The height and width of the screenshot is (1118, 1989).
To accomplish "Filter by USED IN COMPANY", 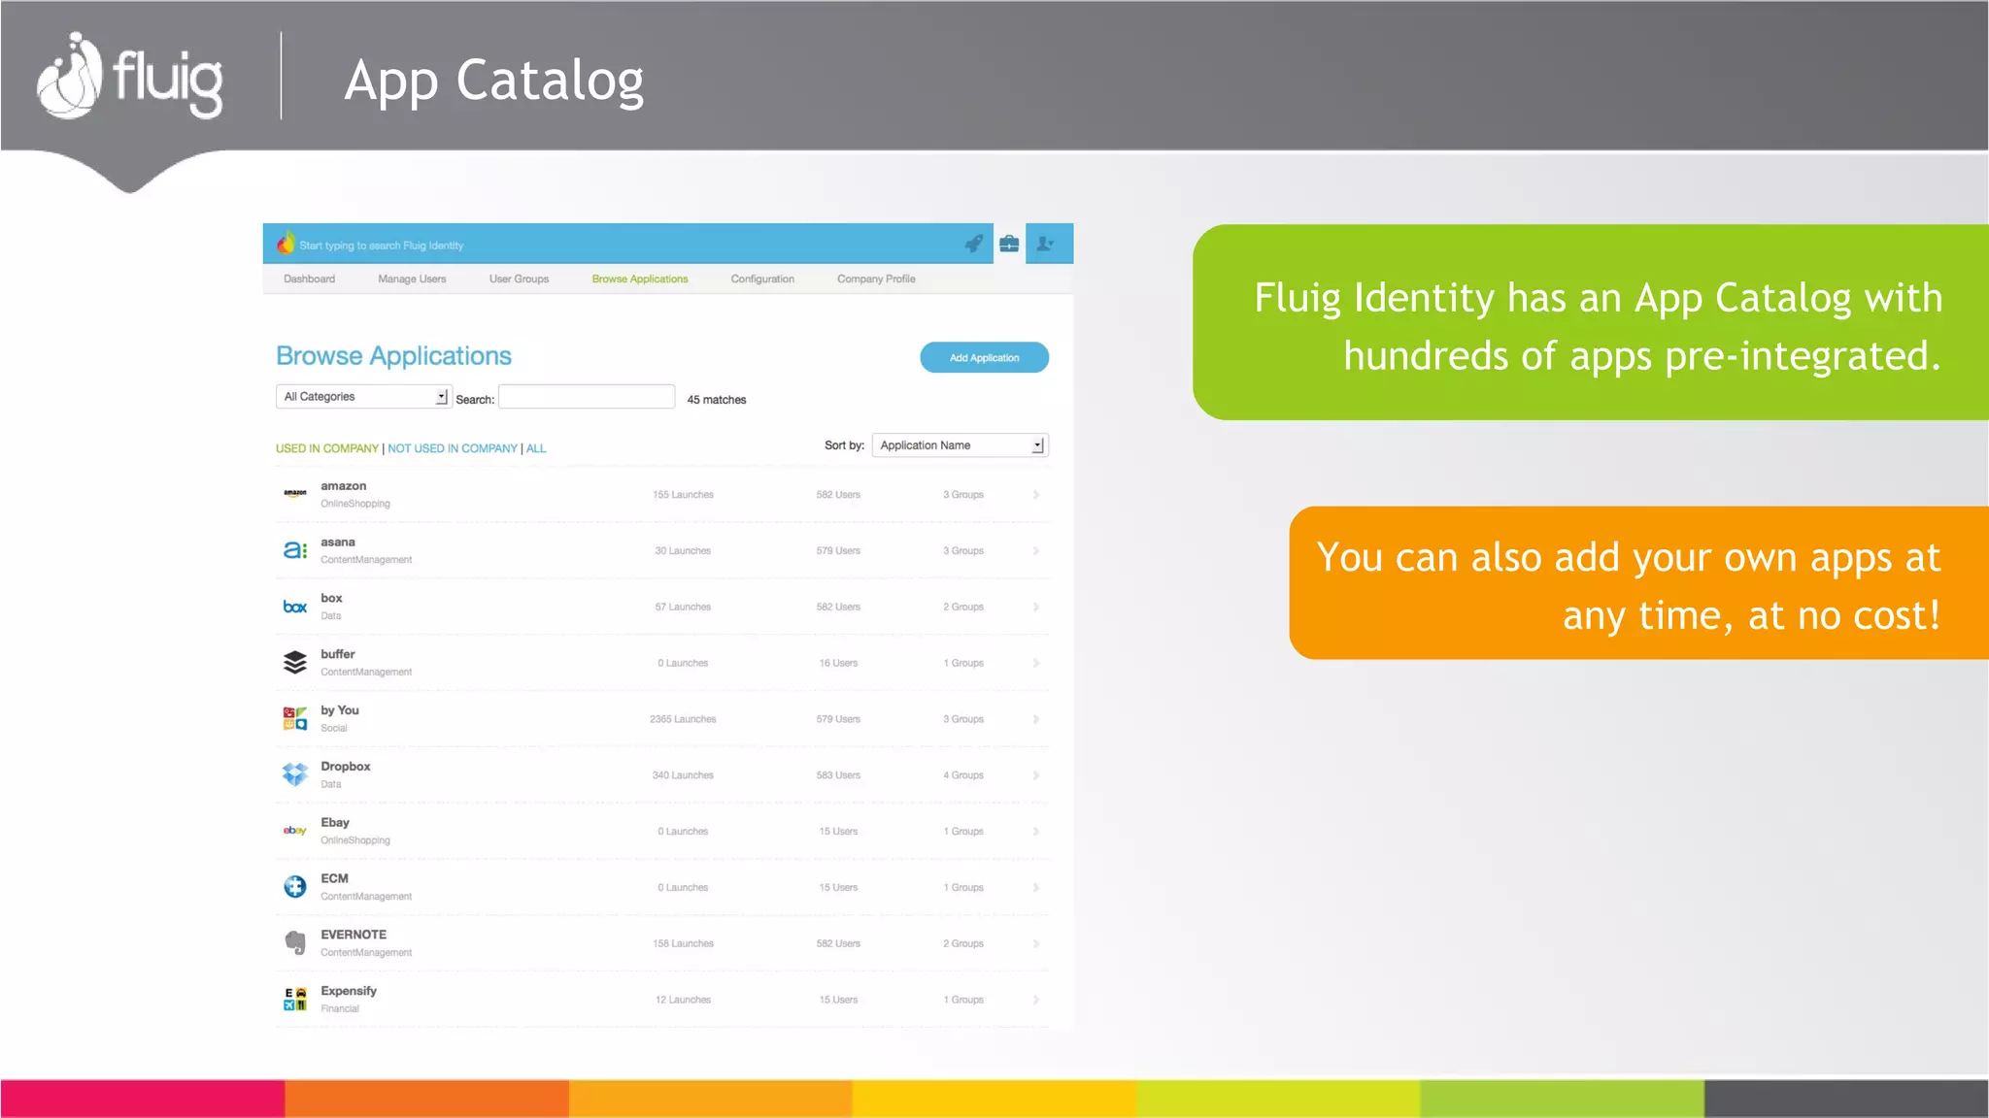I will (327, 448).
